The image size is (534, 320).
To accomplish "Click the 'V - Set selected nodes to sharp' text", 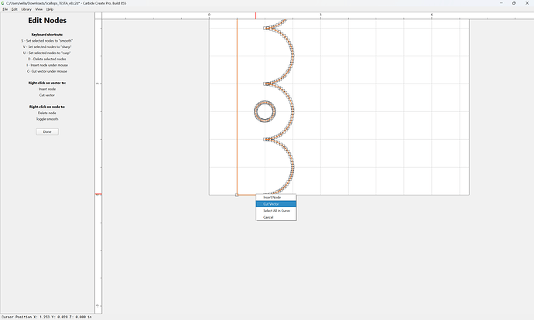I will [47, 46].
